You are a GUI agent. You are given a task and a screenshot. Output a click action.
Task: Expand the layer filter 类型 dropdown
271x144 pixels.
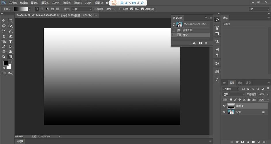point(231,89)
